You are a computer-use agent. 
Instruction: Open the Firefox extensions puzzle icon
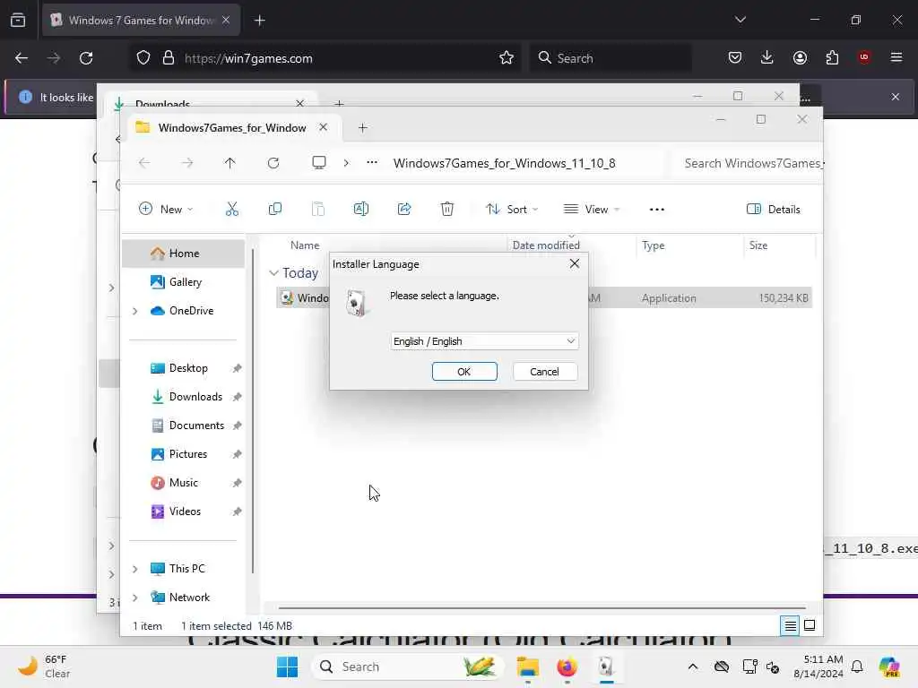(832, 57)
